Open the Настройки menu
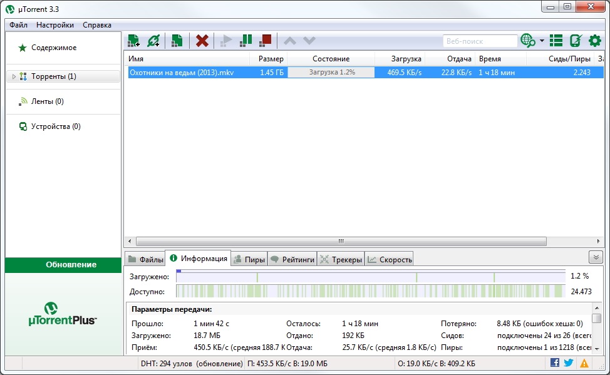The width and height of the screenshot is (610, 375). (x=54, y=25)
